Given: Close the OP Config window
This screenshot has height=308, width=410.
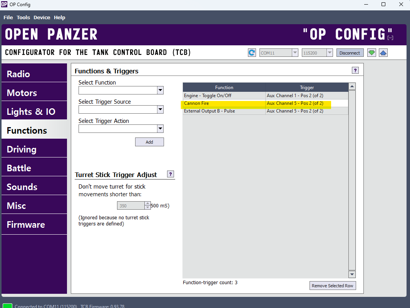Looking at the screenshot, I should click(x=401, y=5).
